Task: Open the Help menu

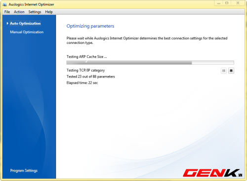Action: 49,12
